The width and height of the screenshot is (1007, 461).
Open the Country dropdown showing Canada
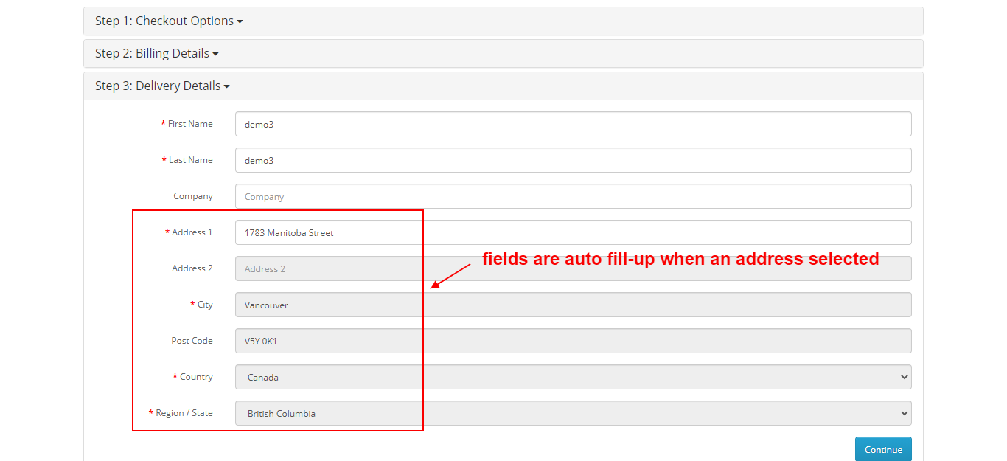(573, 377)
